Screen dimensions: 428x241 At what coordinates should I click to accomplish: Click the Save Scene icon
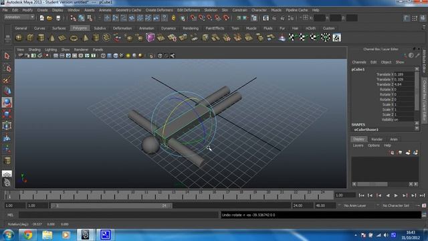tap(58, 18)
